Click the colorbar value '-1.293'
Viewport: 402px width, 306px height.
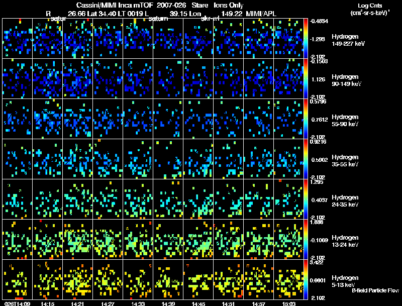pyautogui.click(x=318, y=39)
